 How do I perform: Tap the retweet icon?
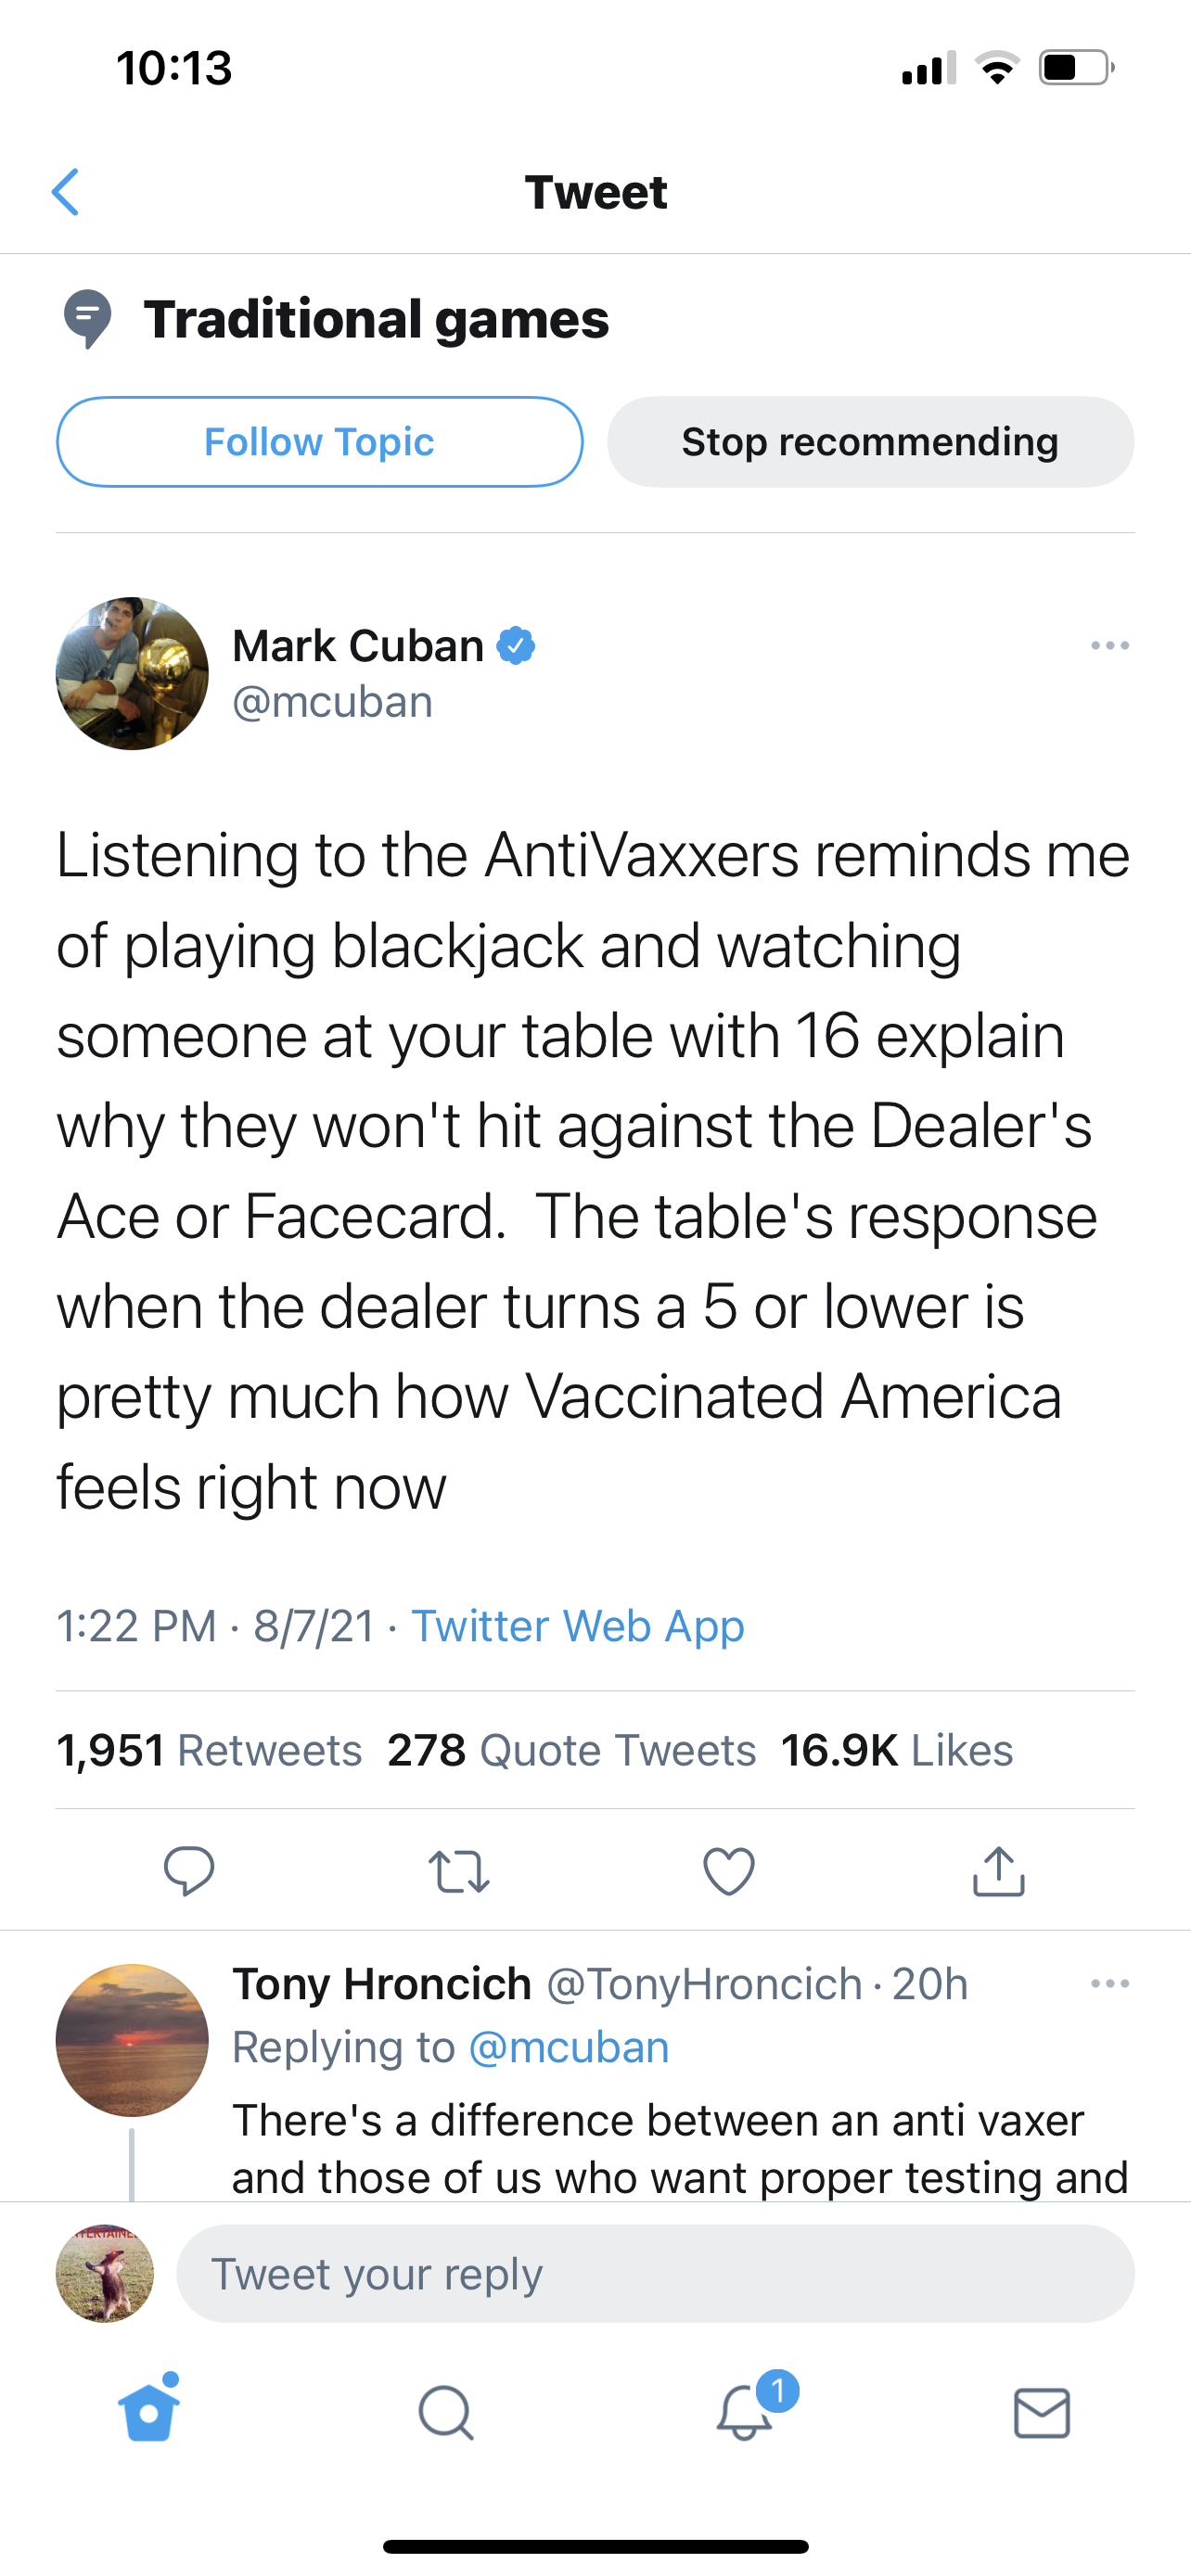pos(459,1872)
